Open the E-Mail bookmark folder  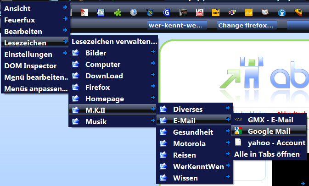[x=195, y=120]
